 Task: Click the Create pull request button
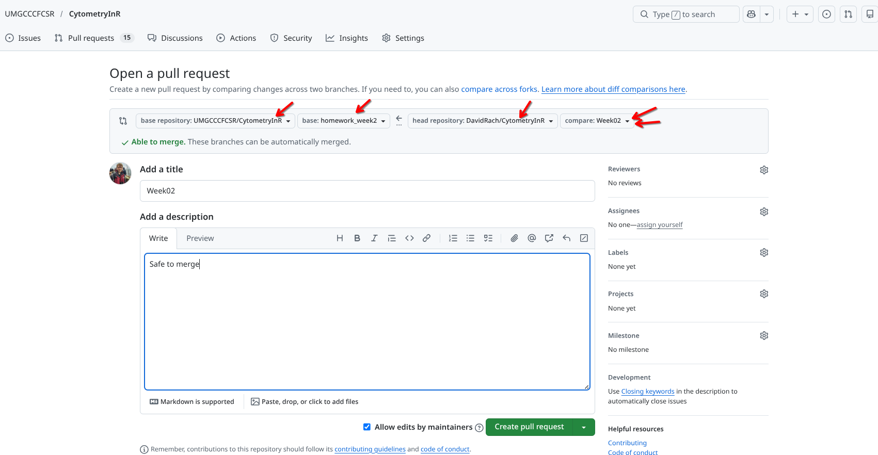pos(529,427)
